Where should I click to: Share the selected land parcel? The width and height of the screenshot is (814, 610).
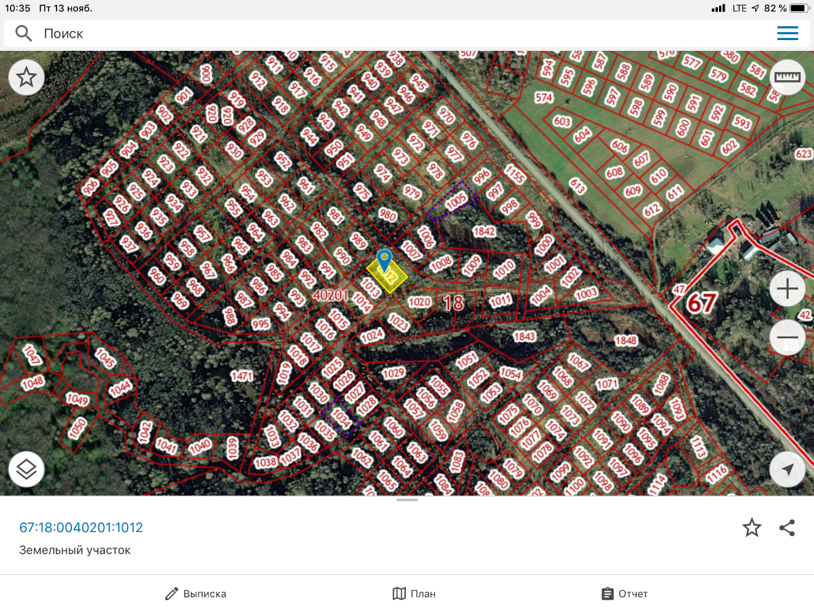point(787,528)
